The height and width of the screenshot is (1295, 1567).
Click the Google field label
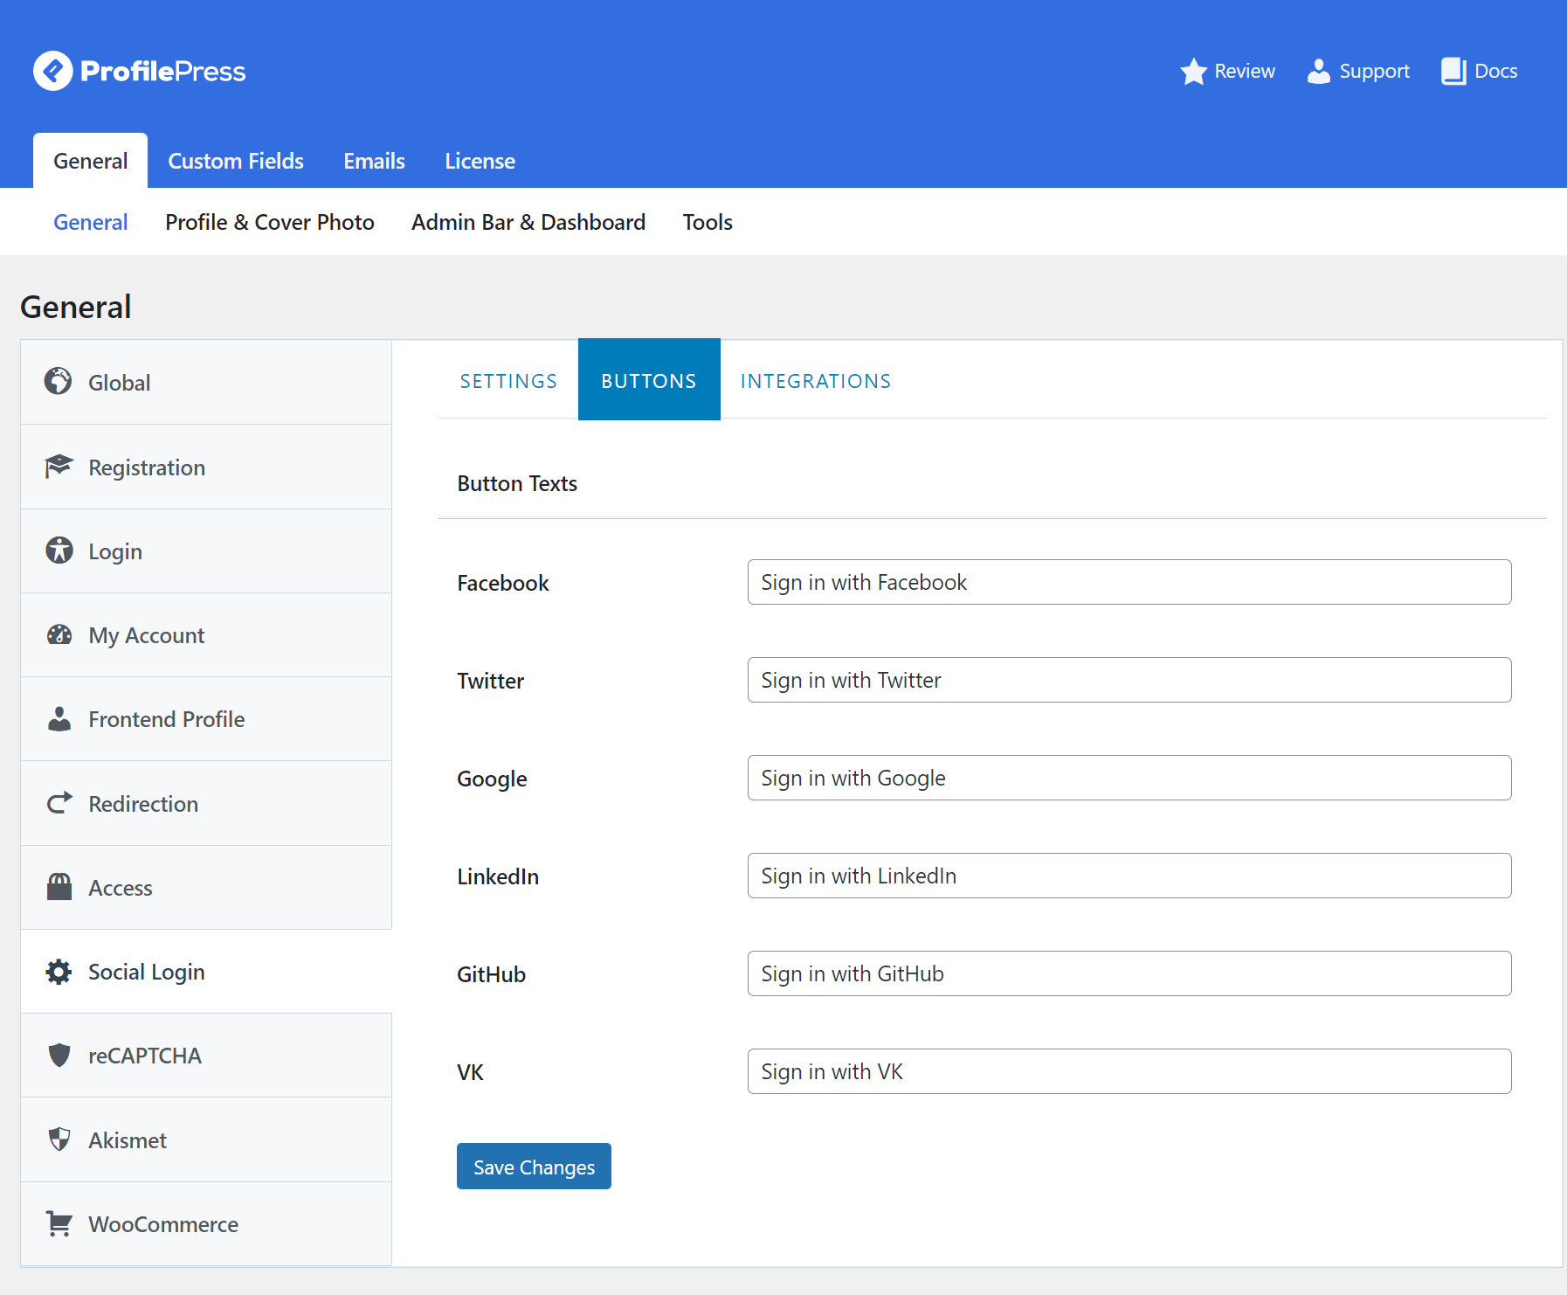[x=492, y=779]
